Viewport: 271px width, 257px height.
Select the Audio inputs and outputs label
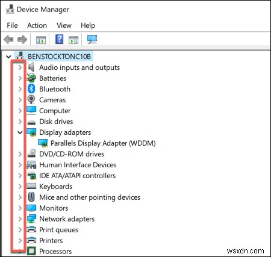click(x=79, y=67)
